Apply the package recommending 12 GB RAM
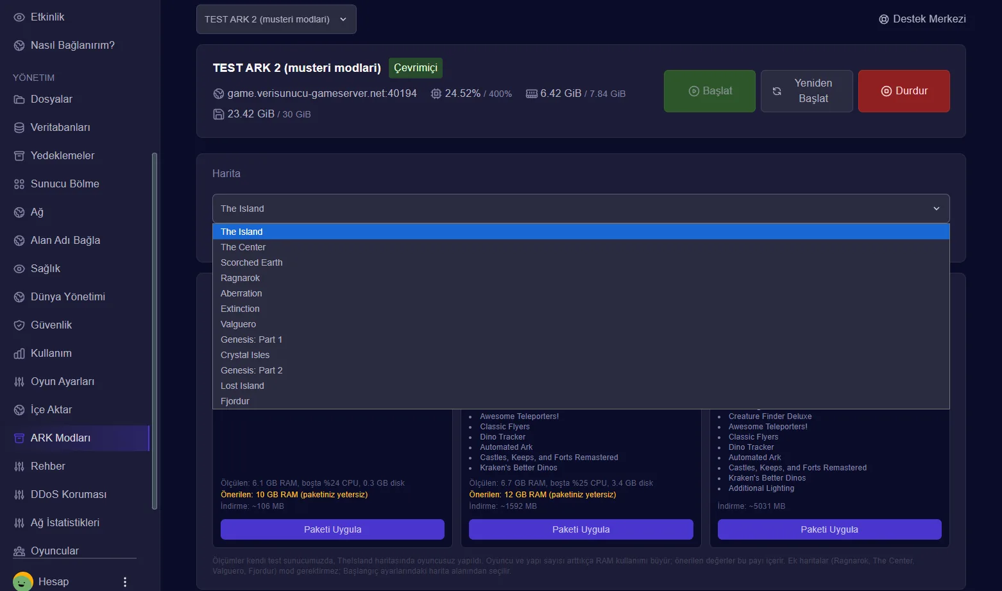 point(581,529)
